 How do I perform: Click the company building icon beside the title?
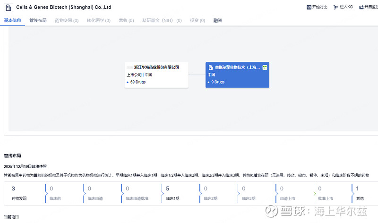click(9, 8)
